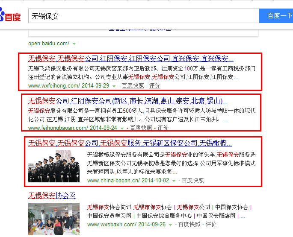Open the 无锡保安协会网 result title

(x=52, y=196)
